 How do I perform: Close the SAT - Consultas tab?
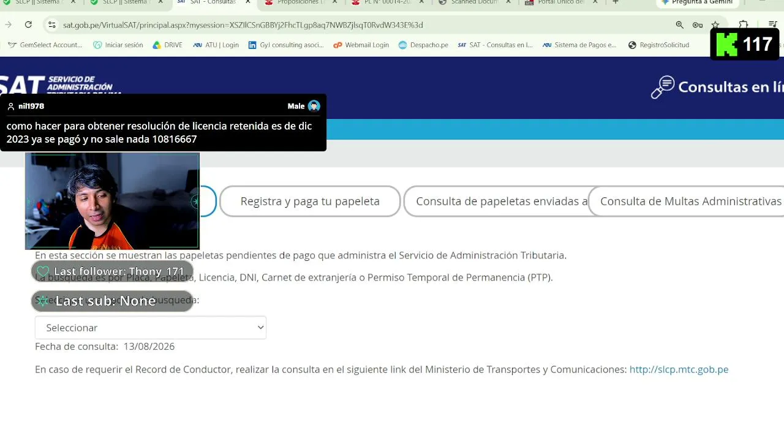click(x=248, y=2)
